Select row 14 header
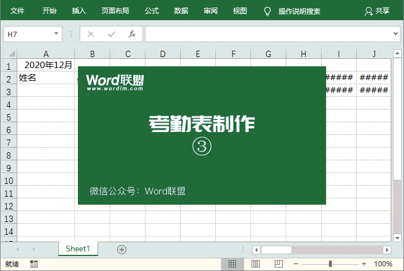The image size is (404, 271). click(9, 231)
